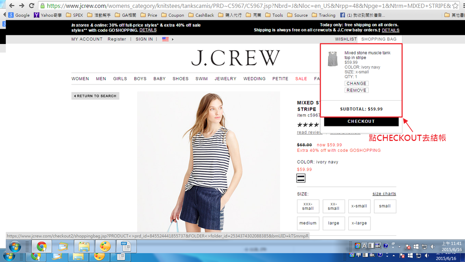Open the SHOPPING BAG tab
This screenshot has height=262, width=465.
(x=379, y=39)
